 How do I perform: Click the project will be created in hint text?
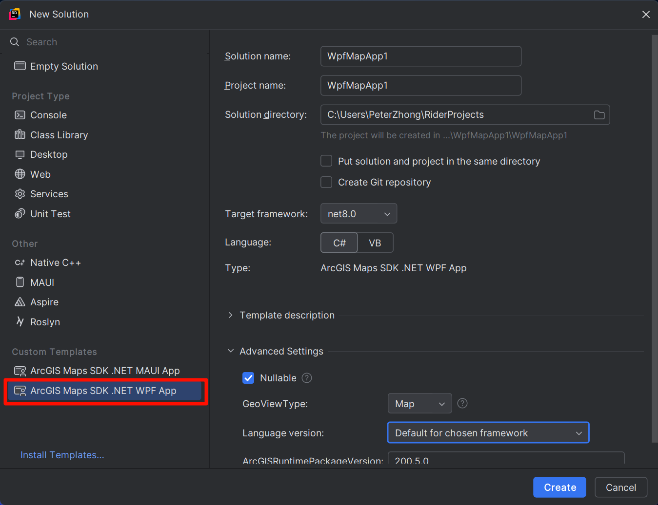[x=444, y=135]
